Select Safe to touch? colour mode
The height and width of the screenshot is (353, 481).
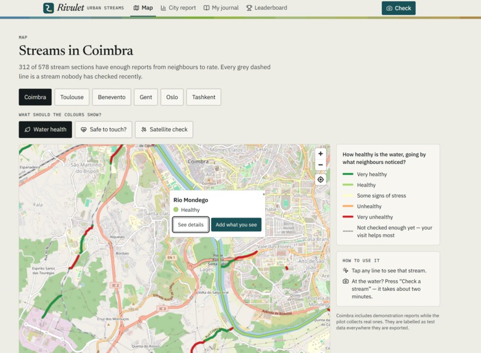tap(104, 129)
